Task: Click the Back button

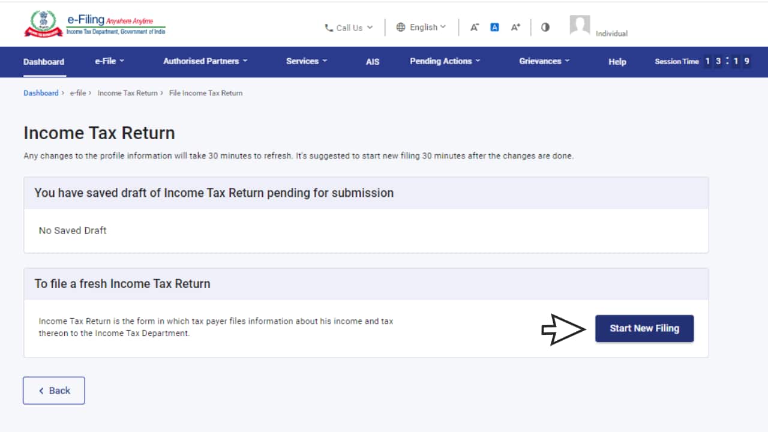Action: [54, 391]
